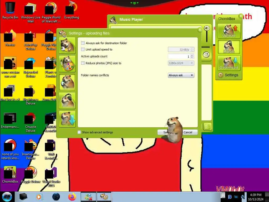Click the Active uploads count spinner arrows
The image size is (269, 202).
[x=192, y=56]
